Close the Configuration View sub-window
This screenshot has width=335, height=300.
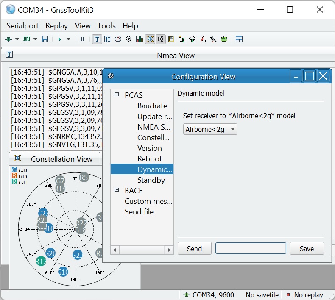(323, 76)
